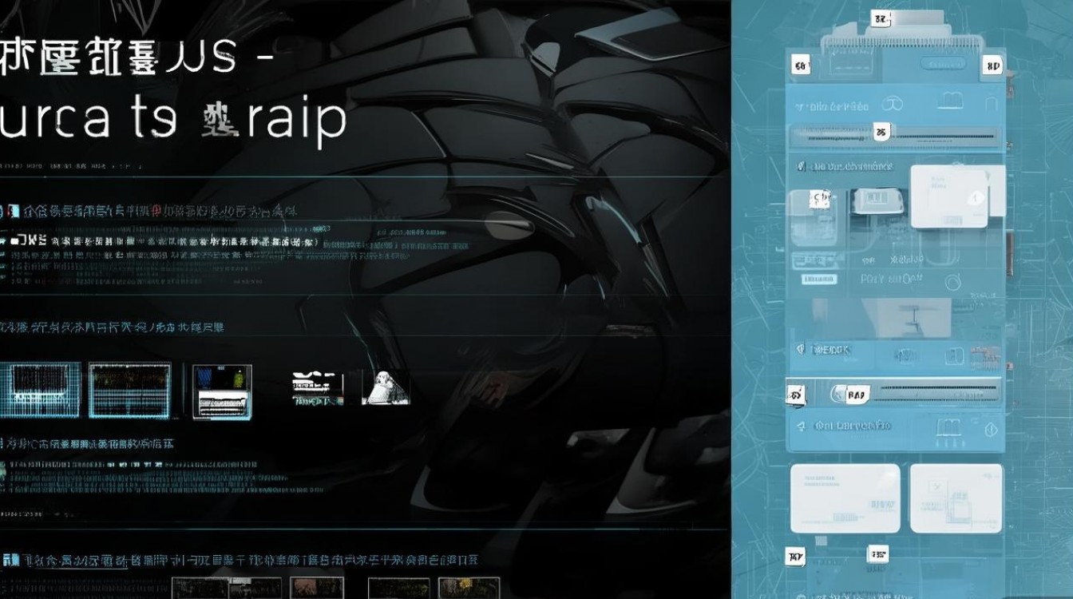
Task: Click the overlapping-circles icon in blue panel
Action: [892, 105]
